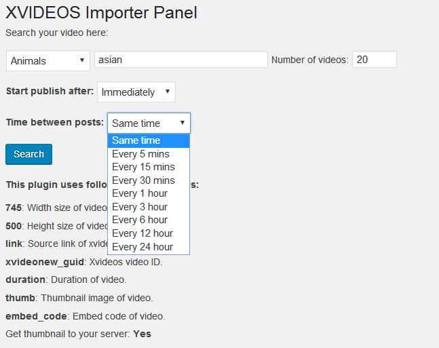Click the '745' width value text
Screen dimensions: 439x348
14,208
